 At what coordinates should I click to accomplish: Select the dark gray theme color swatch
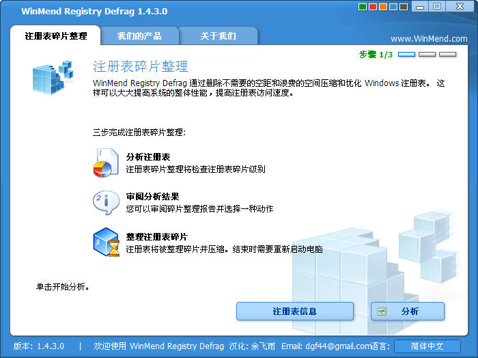pyautogui.click(x=404, y=7)
